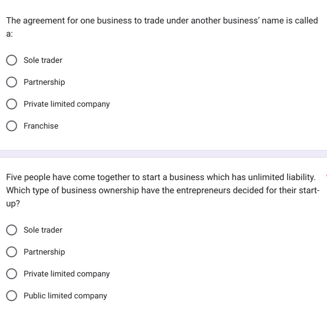Click the divider strip between the two questions
Viewport: 327px width, 309px height.
tap(163, 154)
